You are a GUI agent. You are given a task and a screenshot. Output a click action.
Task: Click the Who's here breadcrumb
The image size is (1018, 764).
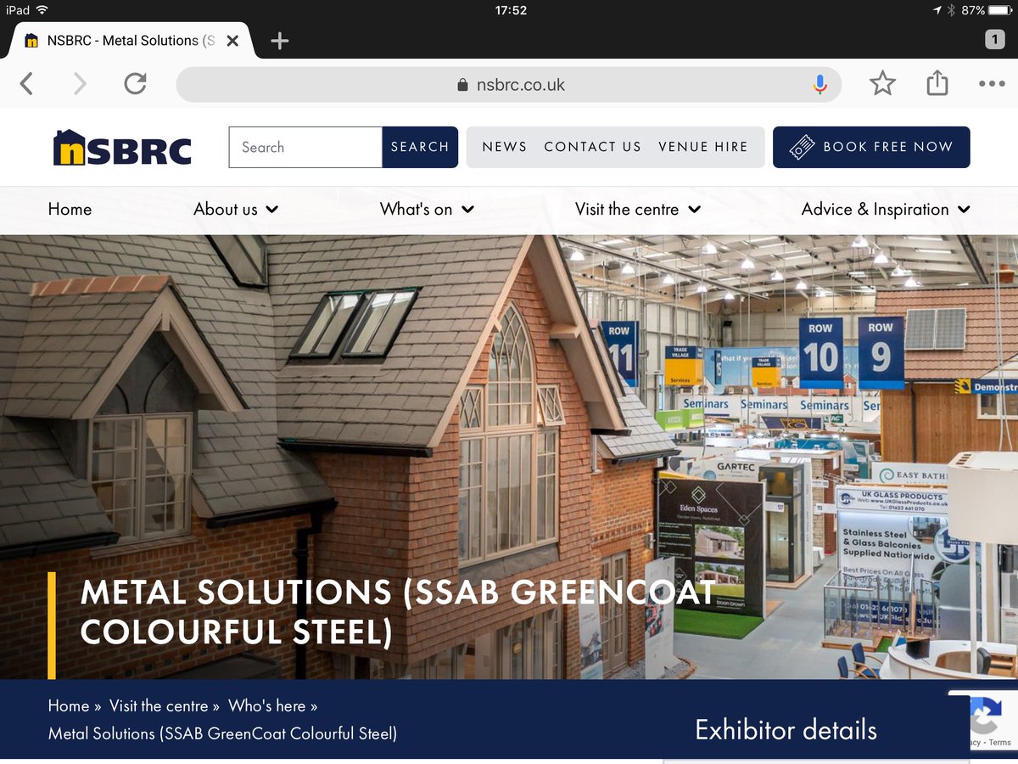tap(267, 706)
